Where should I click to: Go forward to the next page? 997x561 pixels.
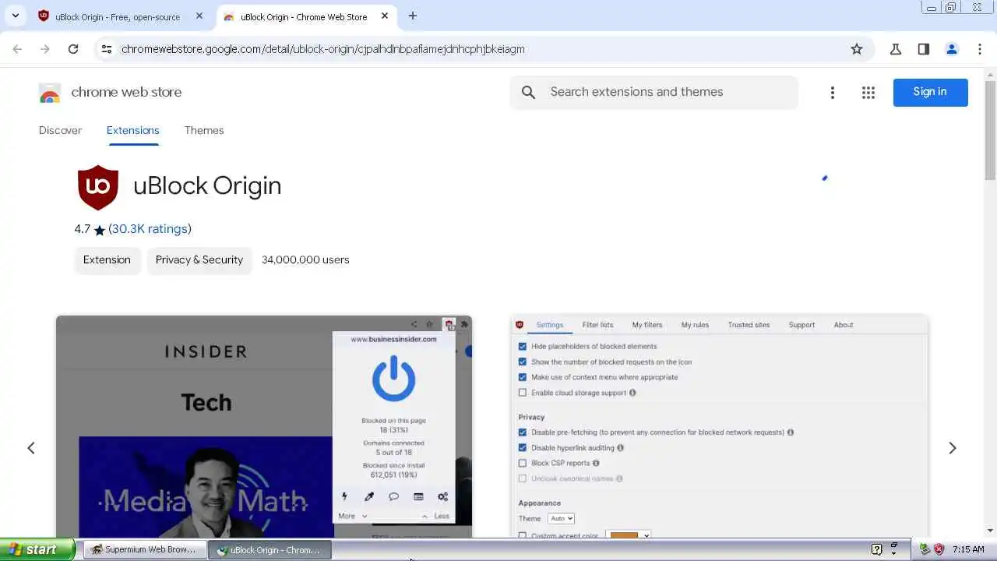pyautogui.click(x=45, y=48)
